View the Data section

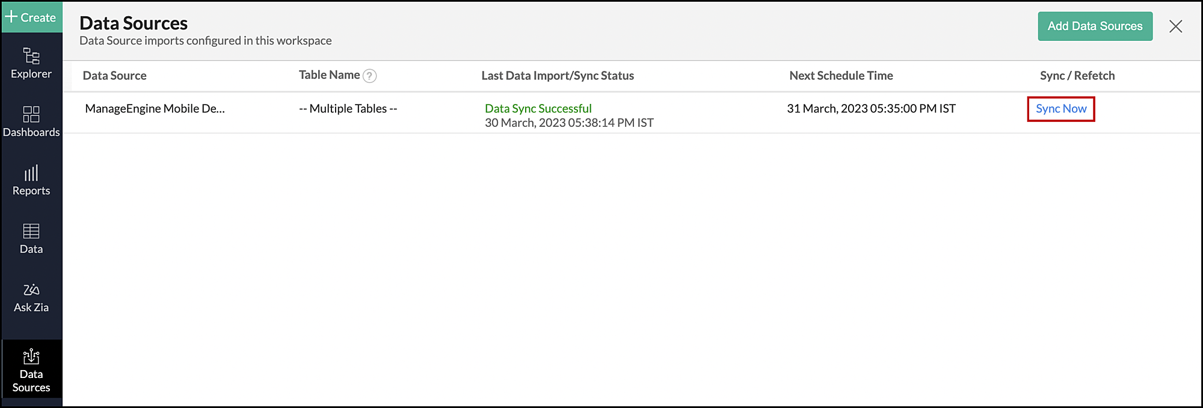31,238
